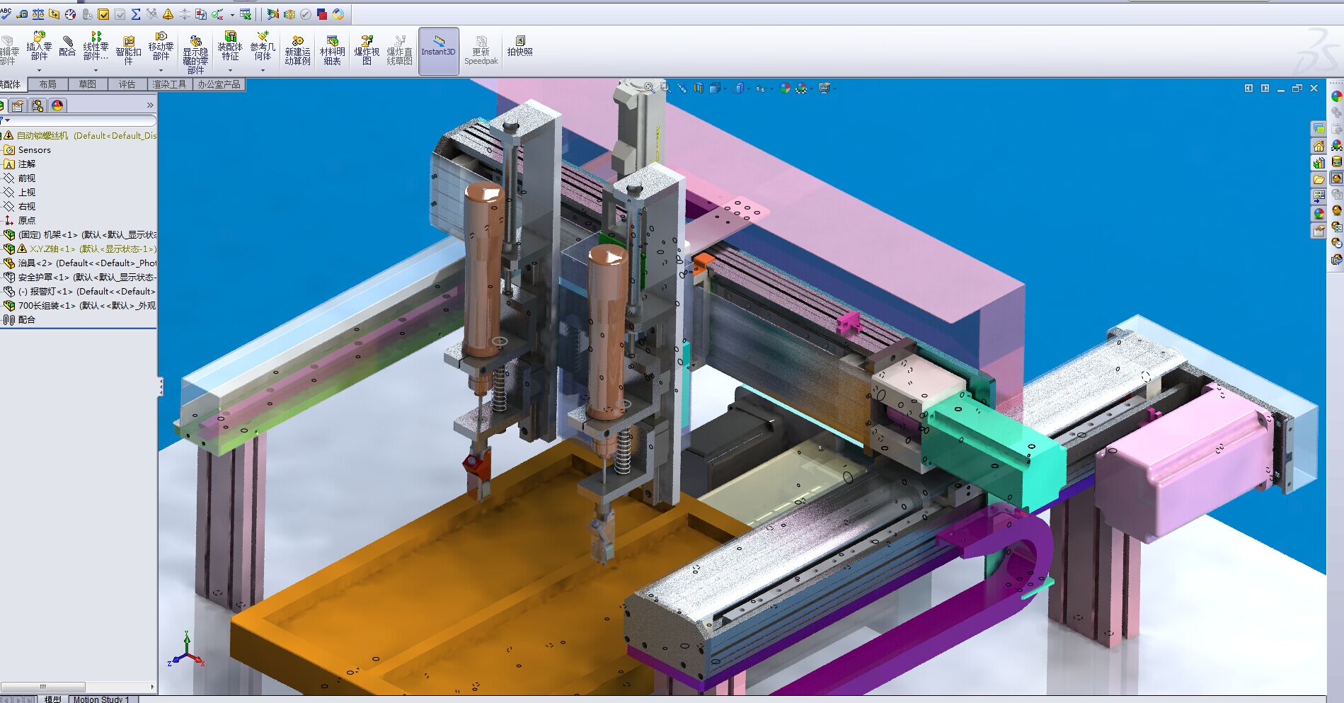The image size is (1344, 703).
Task: Click the yellow warning triangle toolbar icon
Action: [x=168, y=14]
